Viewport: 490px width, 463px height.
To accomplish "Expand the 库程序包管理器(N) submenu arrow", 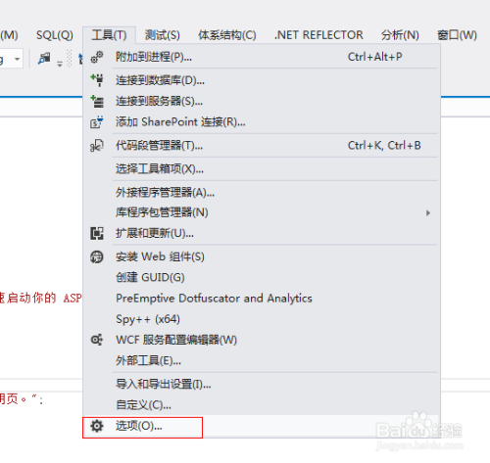I will (x=428, y=213).
